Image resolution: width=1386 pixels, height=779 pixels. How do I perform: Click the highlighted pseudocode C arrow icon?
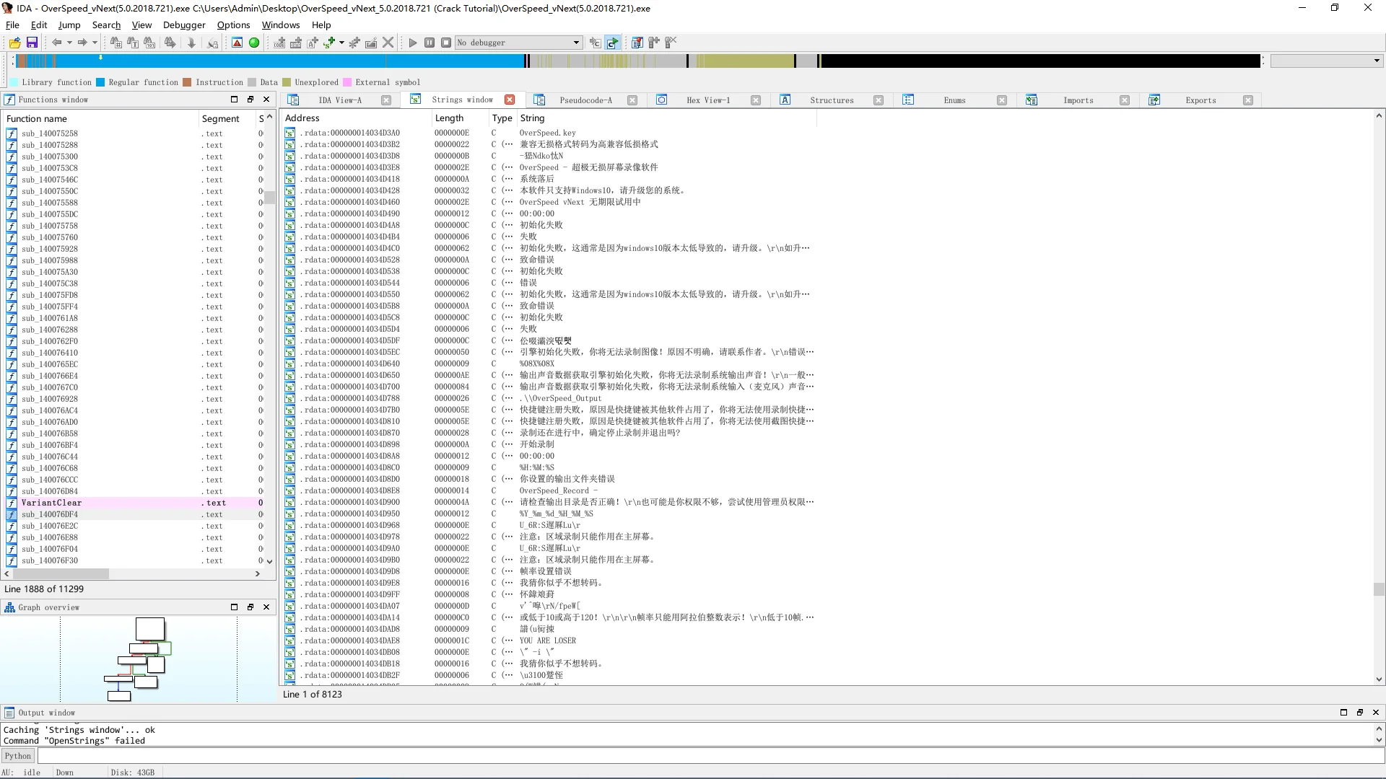coord(612,43)
